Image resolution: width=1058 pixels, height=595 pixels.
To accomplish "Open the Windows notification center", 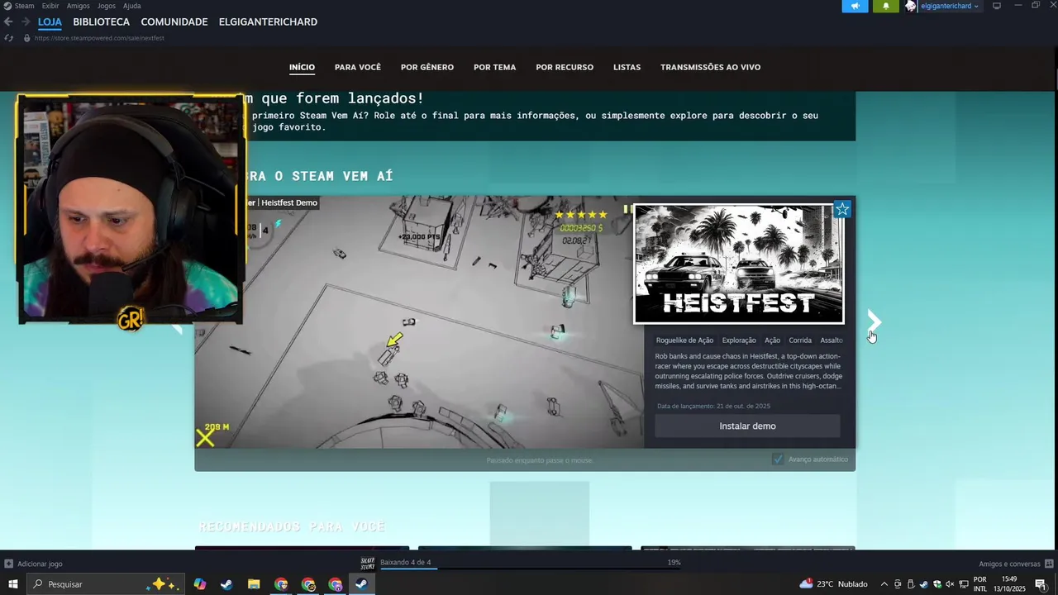I will 1040,584.
